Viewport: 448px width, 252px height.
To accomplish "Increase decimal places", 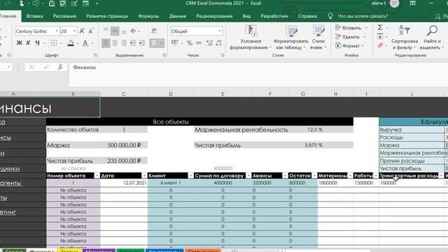I will point(209,43).
